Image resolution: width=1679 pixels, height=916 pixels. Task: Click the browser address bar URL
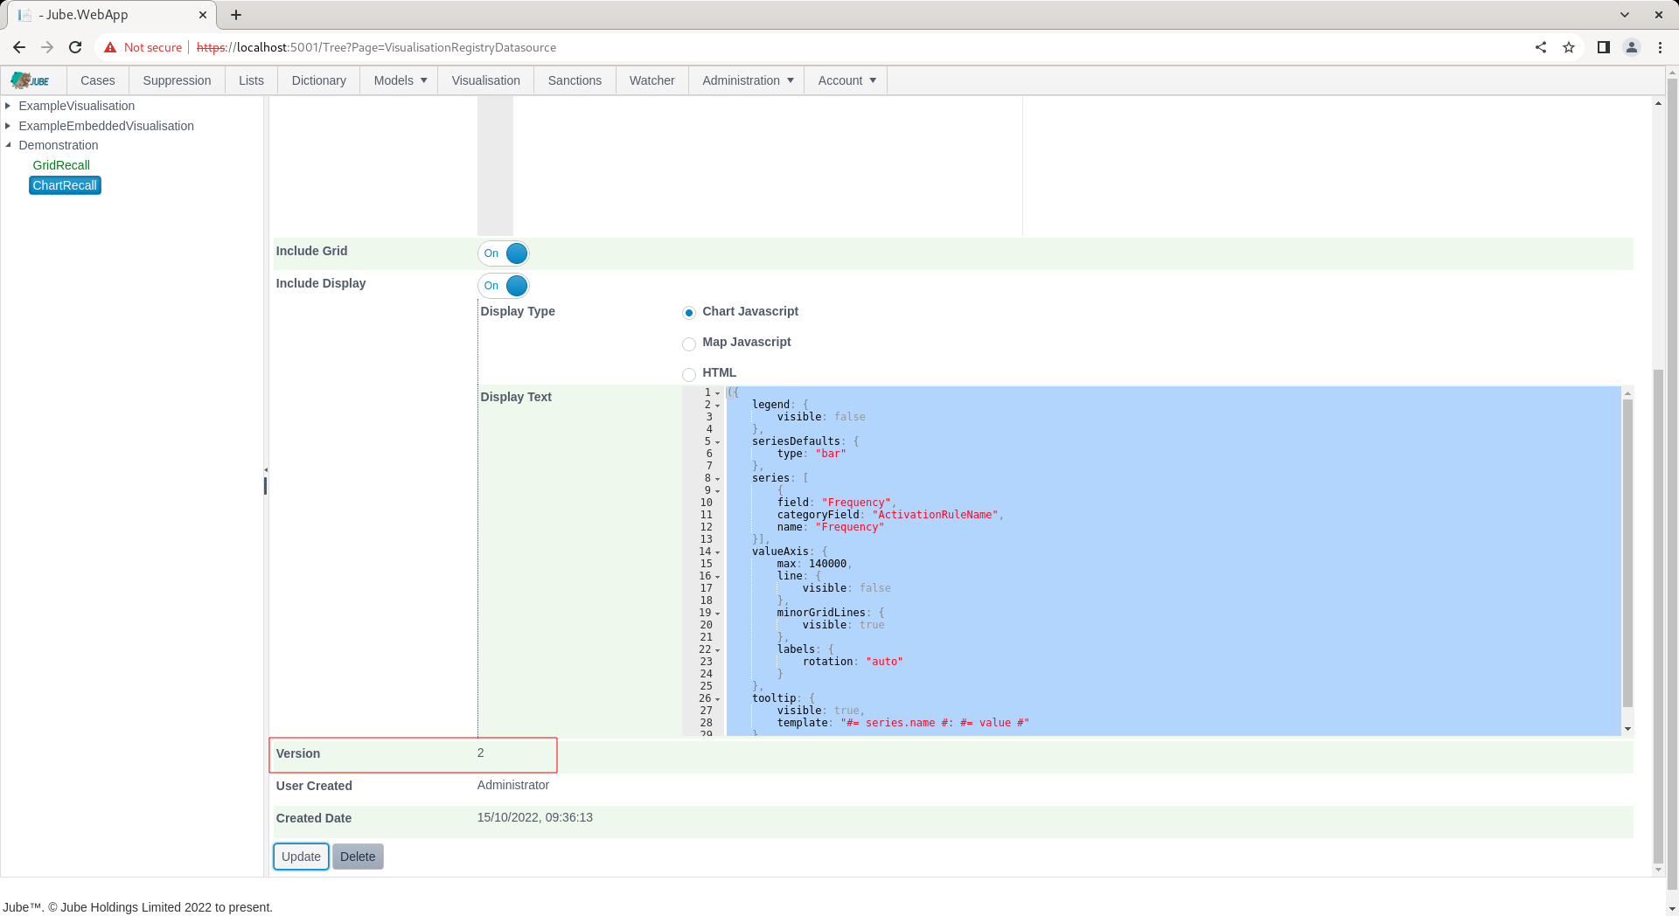[376, 47]
